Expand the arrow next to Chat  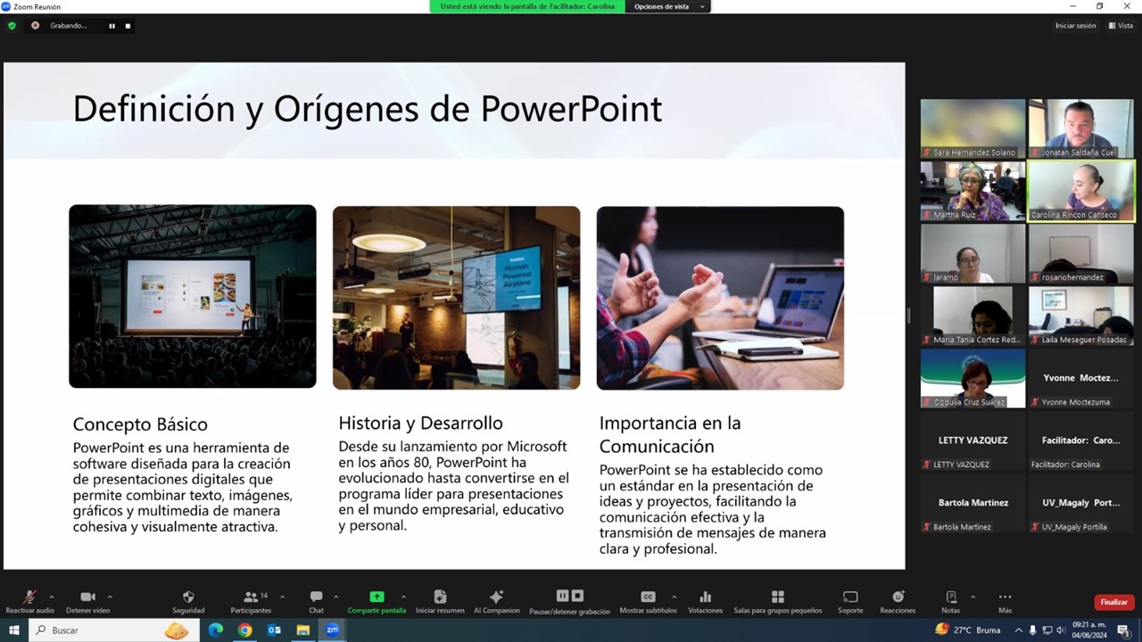[x=335, y=597]
